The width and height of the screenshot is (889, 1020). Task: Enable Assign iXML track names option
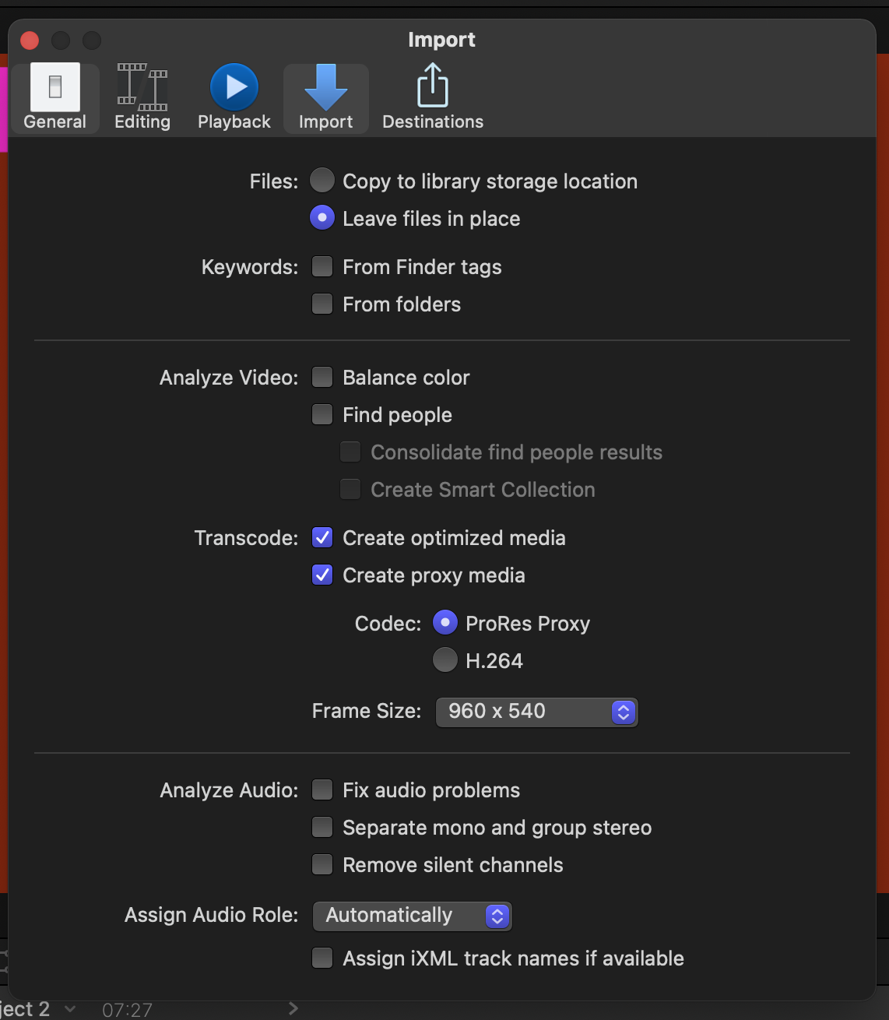point(322,958)
